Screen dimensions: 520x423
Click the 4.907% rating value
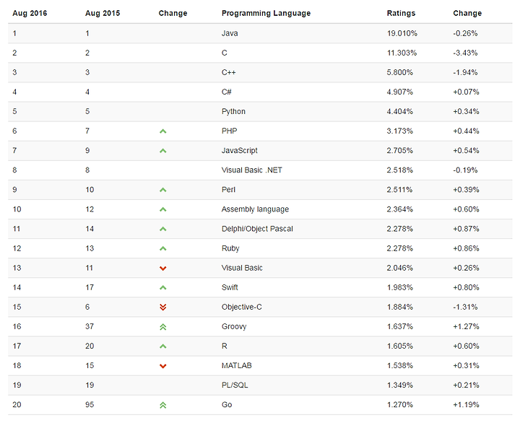click(x=399, y=92)
